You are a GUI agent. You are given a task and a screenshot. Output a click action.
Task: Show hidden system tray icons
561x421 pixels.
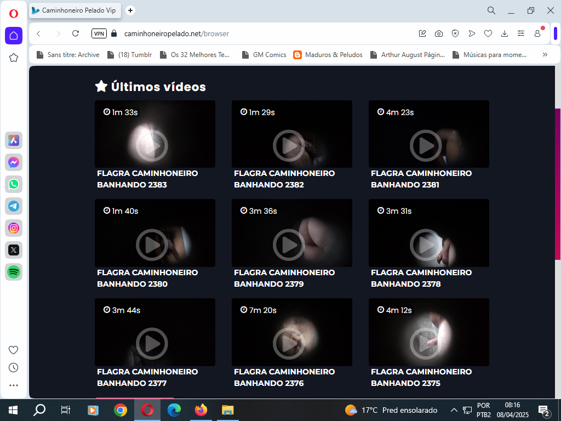click(454, 410)
